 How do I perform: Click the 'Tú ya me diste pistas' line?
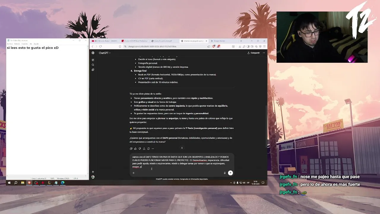[x=145, y=94]
